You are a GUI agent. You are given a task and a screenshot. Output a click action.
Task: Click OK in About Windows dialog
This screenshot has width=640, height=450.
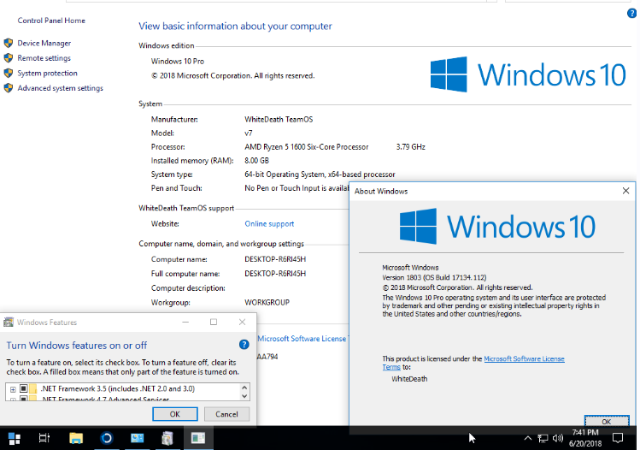pyautogui.click(x=607, y=422)
